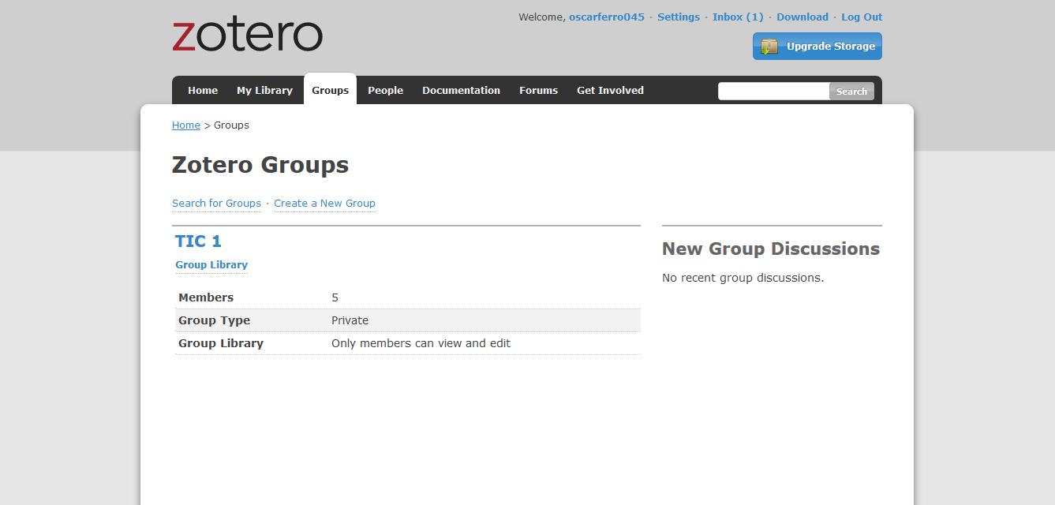Click the Search button
Screen dimensions: 1055x505
coord(851,92)
